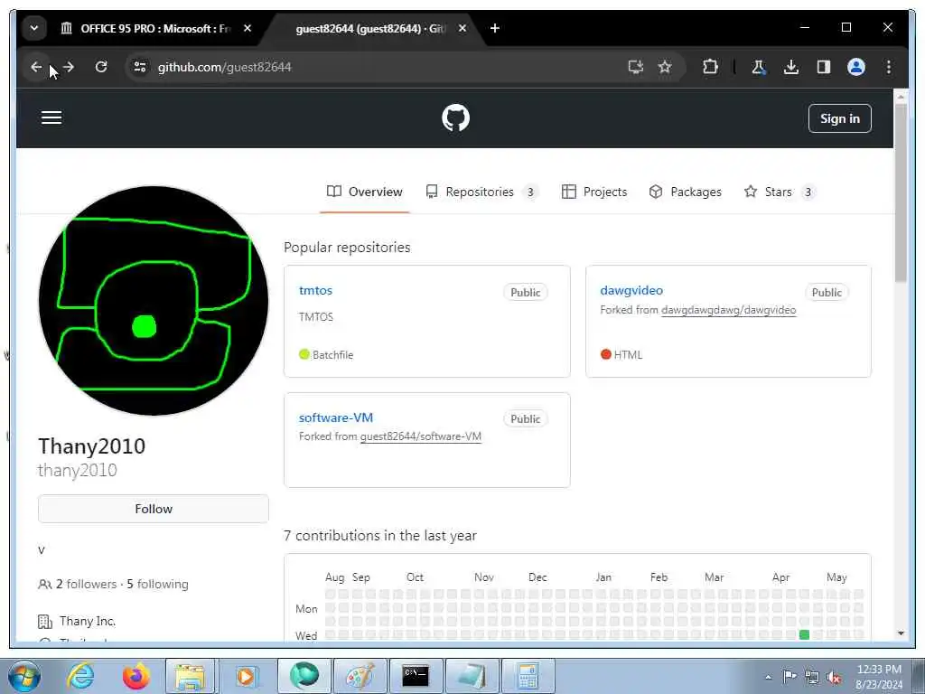
Task: Go back to the previous page
Action: [36, 67]
